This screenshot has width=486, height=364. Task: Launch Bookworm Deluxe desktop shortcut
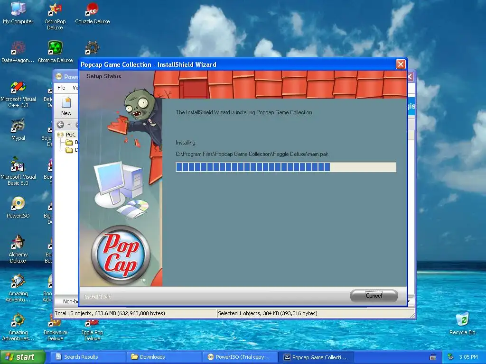[55, 330]
